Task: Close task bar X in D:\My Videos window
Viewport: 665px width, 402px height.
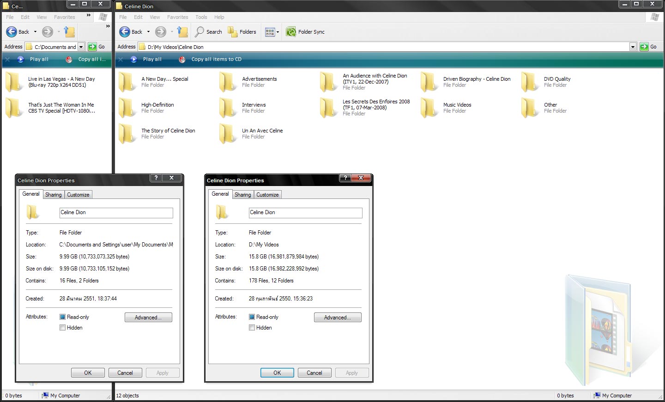Action: [x=121, y=59]
